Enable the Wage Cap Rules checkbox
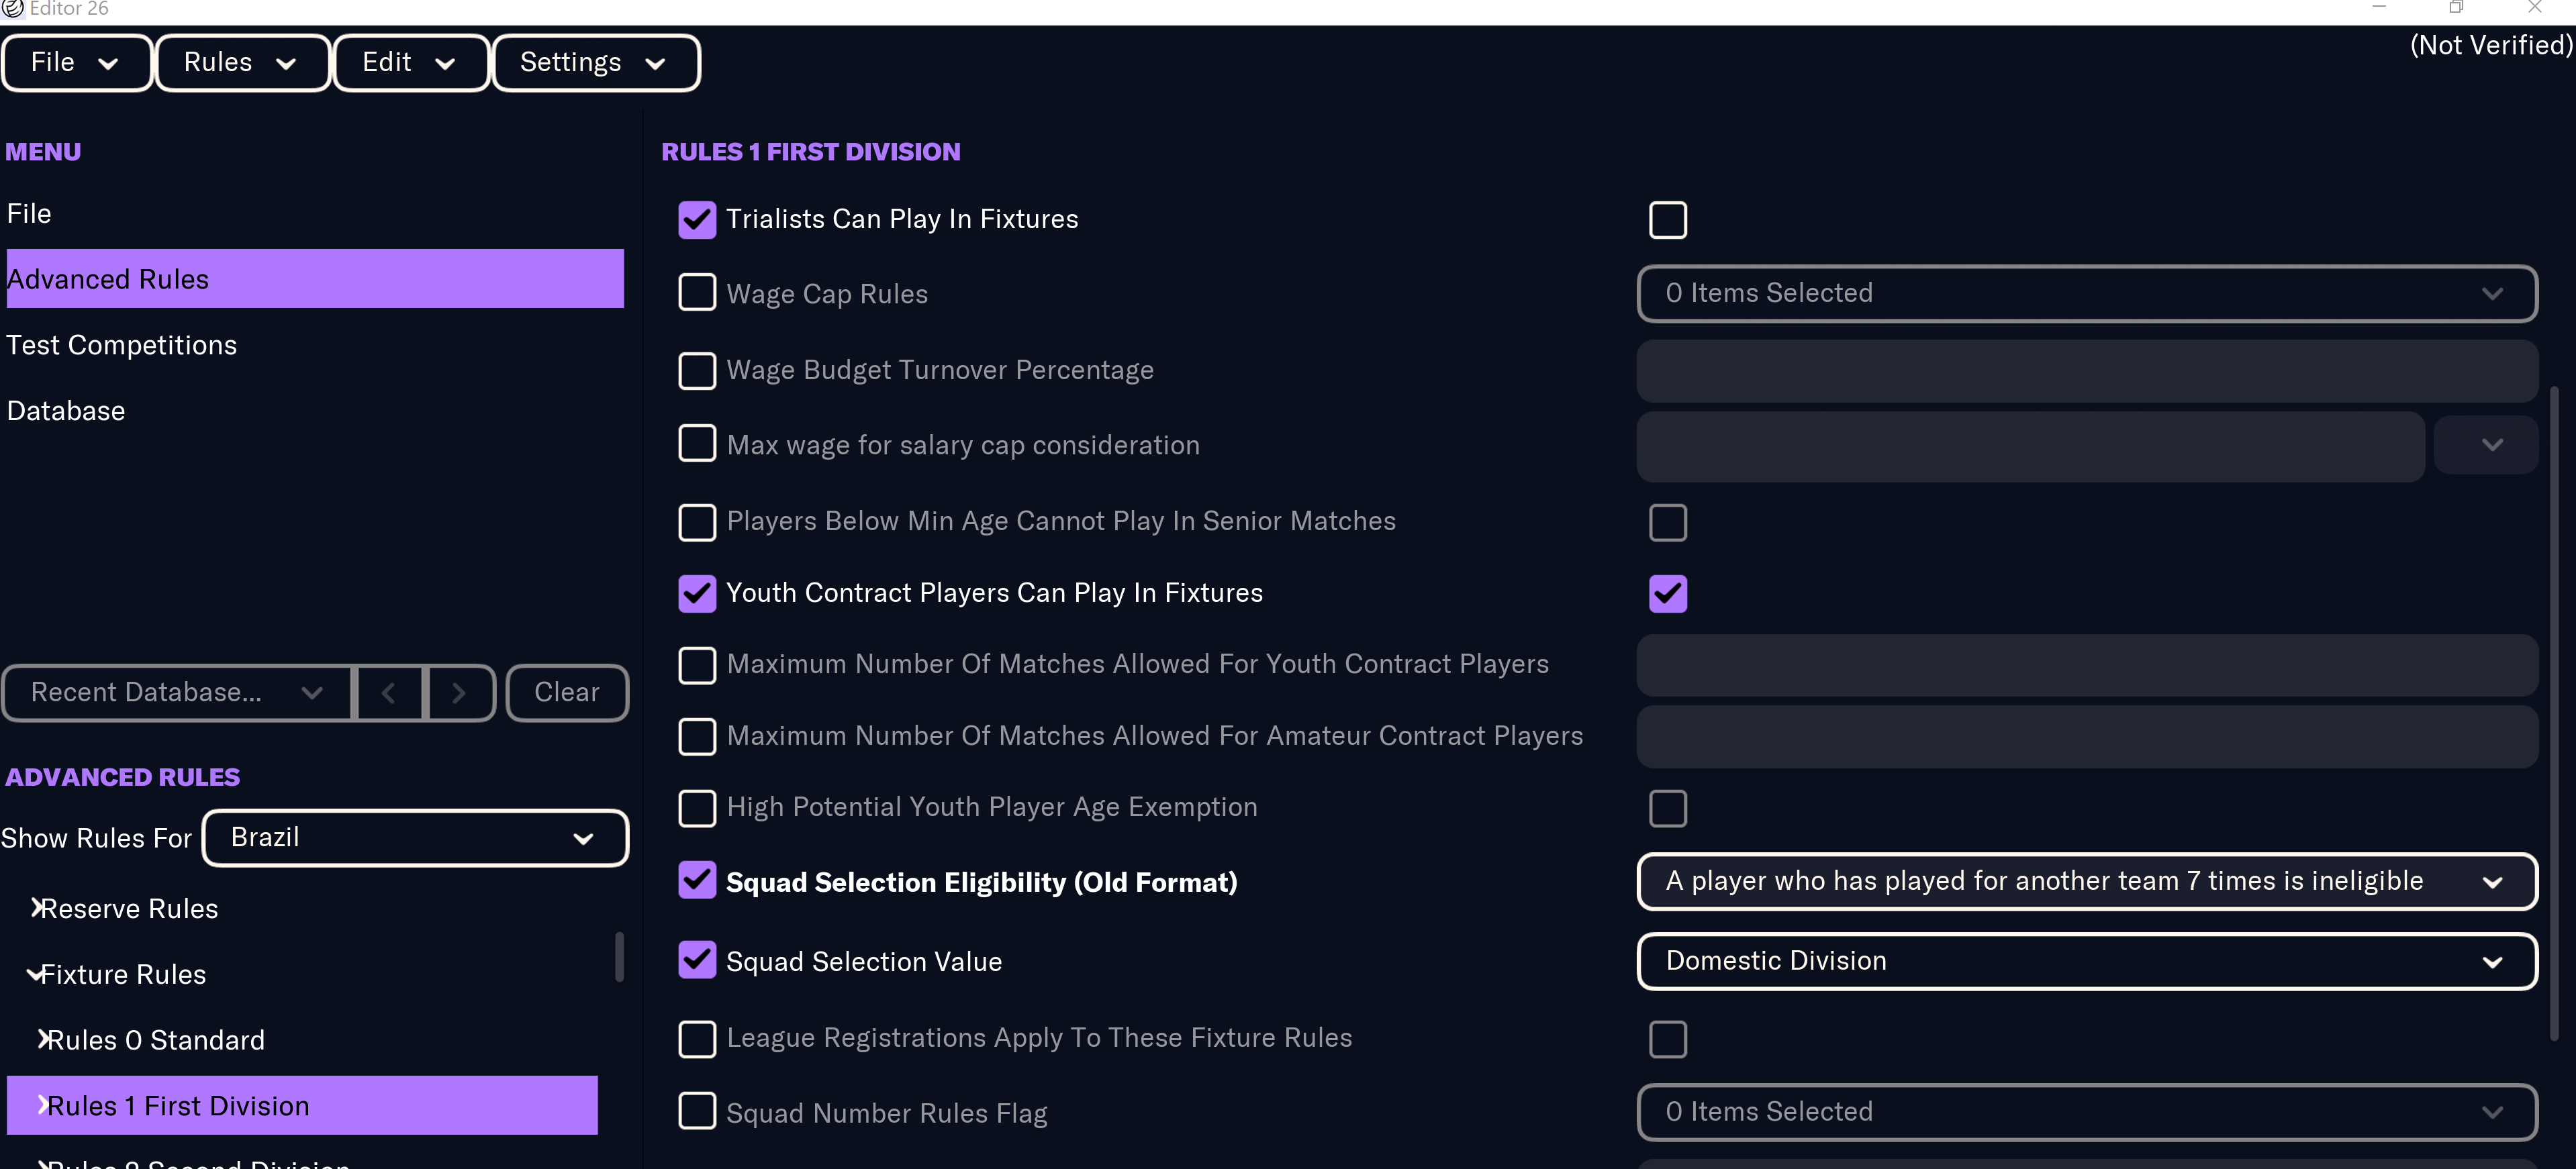Viewport: 2576px width, 1169px height. [697, 293]
